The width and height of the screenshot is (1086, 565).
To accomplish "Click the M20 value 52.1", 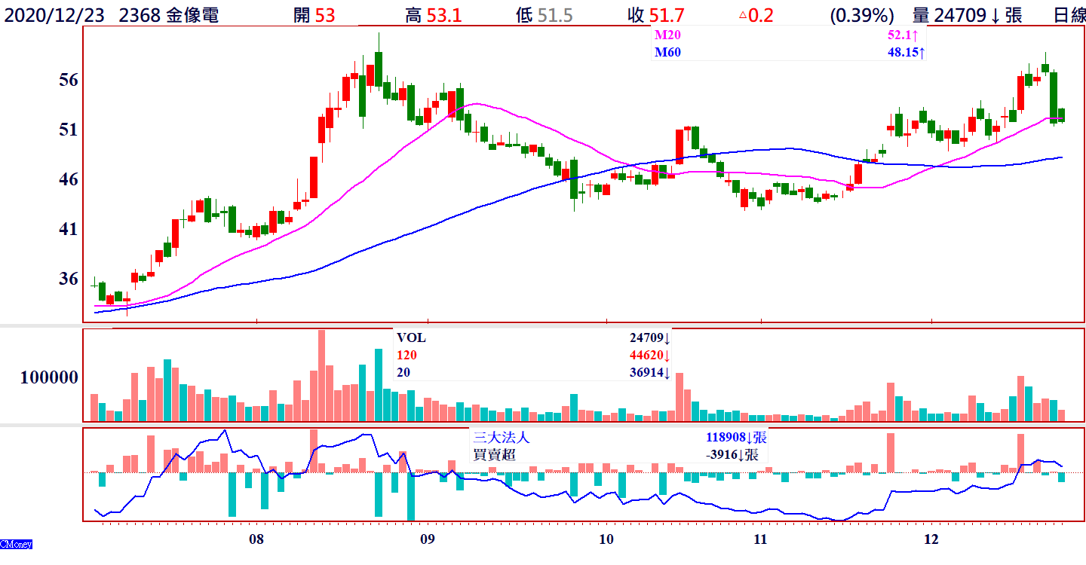I will 901,35.
